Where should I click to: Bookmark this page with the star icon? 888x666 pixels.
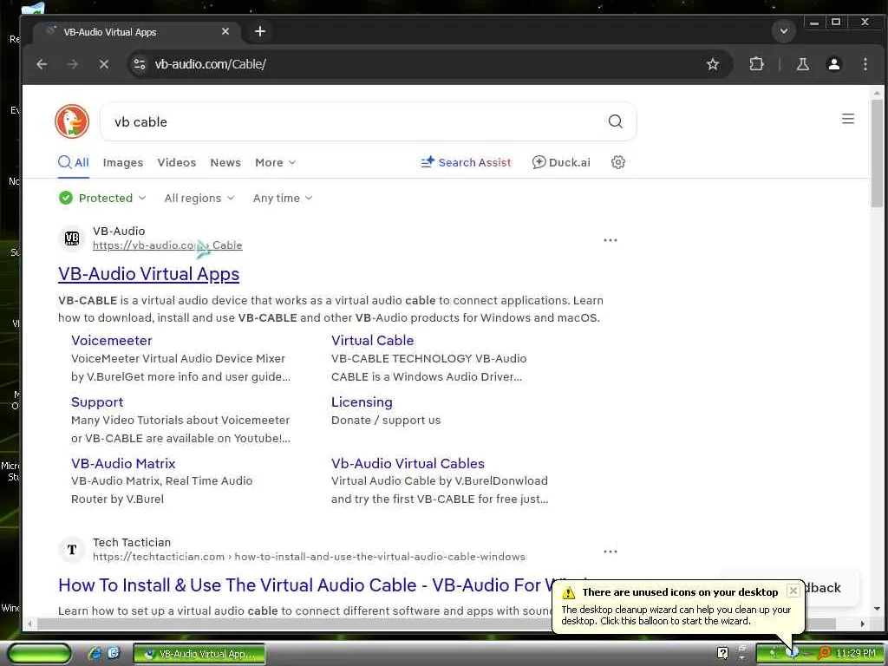coord(713,64)
